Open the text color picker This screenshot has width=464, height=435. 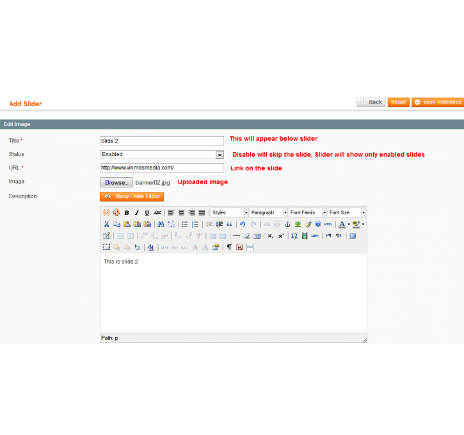pyautogui.click(x=342, y=224)
